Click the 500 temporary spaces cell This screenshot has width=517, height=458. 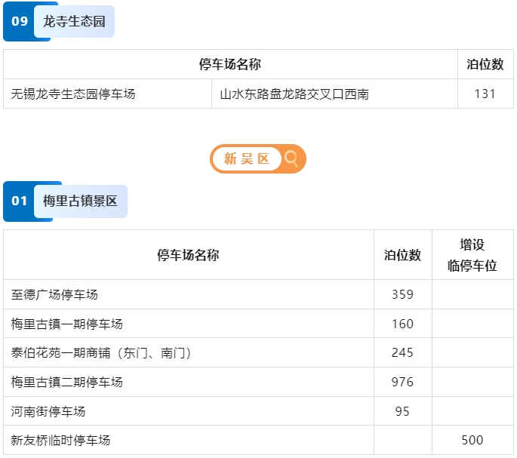pos(472,440)
